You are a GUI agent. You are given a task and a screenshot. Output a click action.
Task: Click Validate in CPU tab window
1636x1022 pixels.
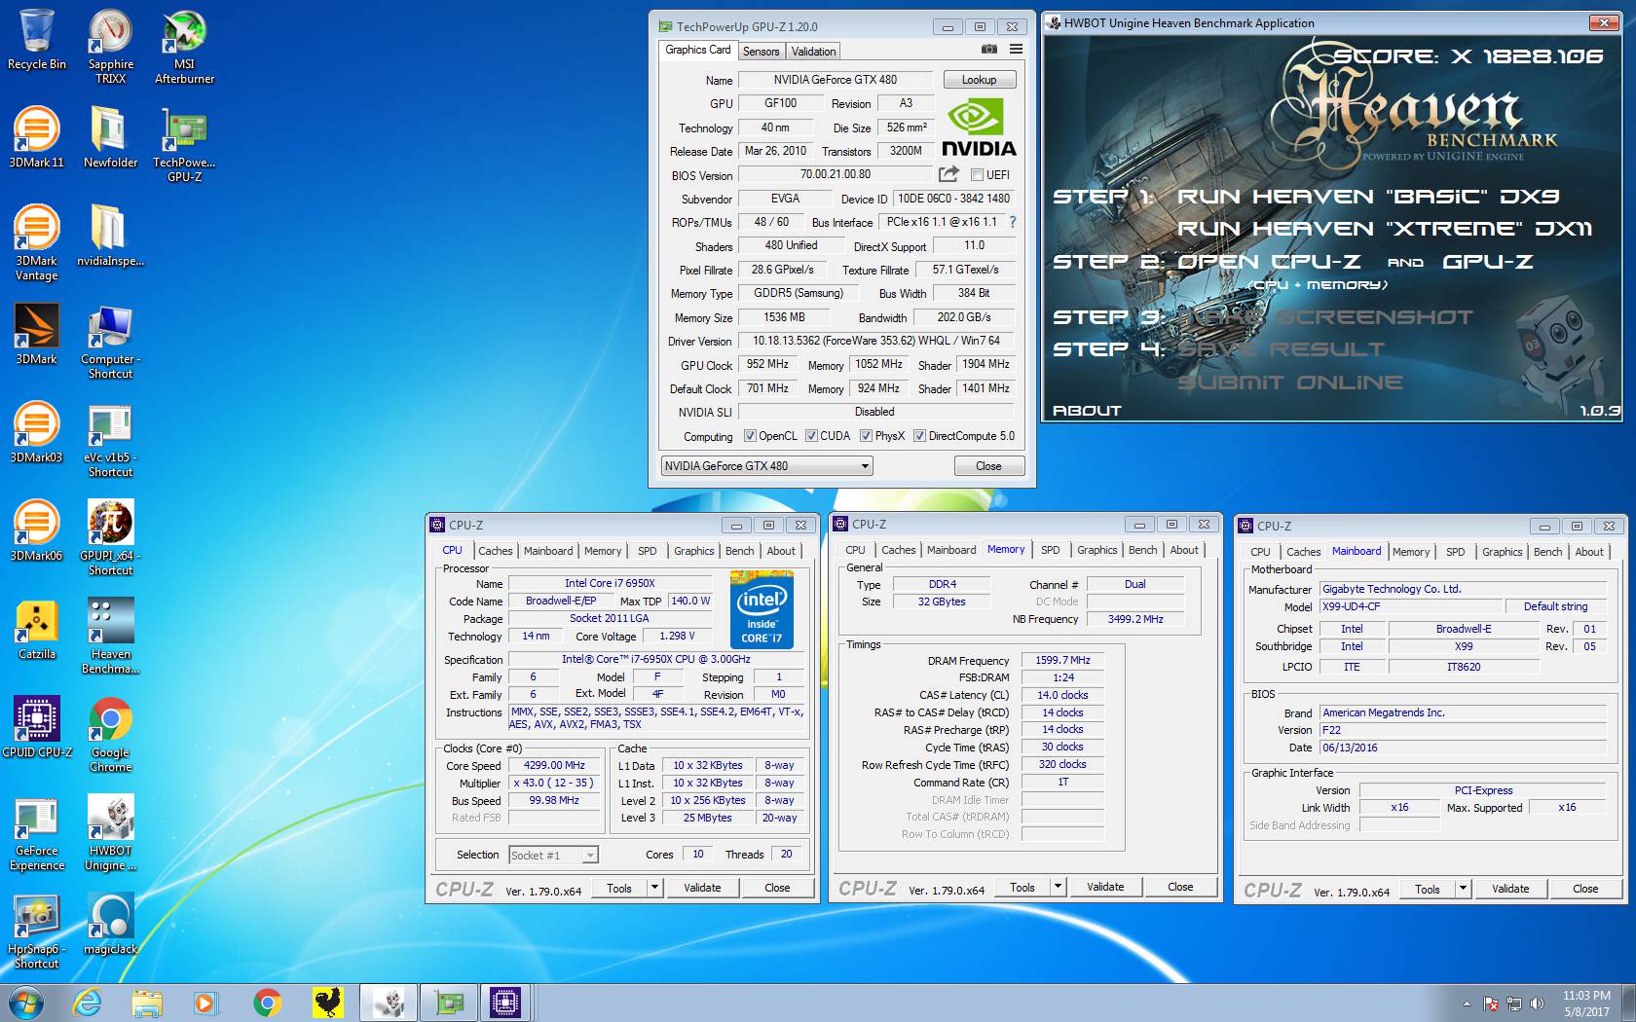[702, 888]
